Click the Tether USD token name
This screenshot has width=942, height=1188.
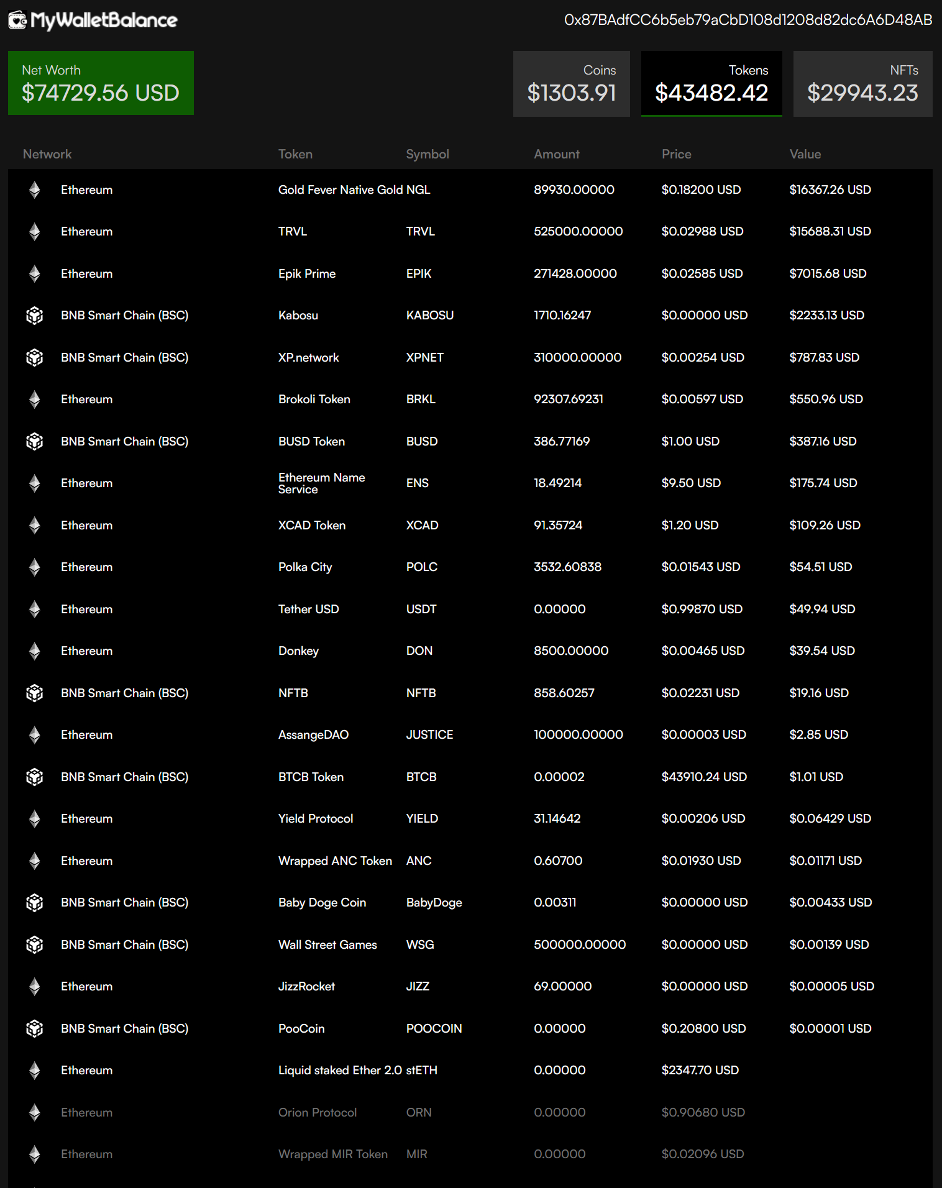309,609
